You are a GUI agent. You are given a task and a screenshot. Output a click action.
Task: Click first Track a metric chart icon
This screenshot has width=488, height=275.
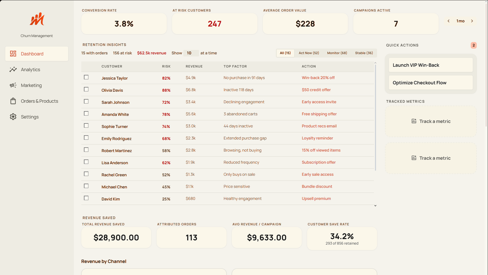[414, 121]
